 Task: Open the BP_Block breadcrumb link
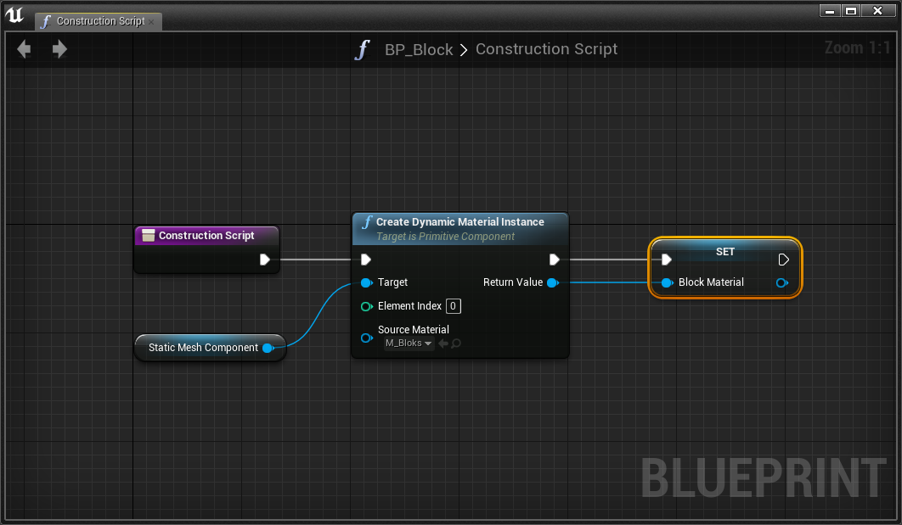419,50
